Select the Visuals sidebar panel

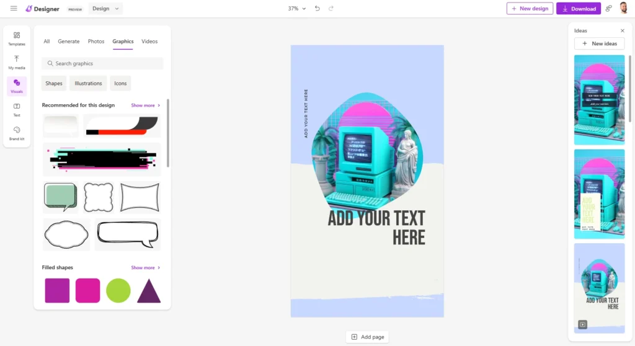17,86
